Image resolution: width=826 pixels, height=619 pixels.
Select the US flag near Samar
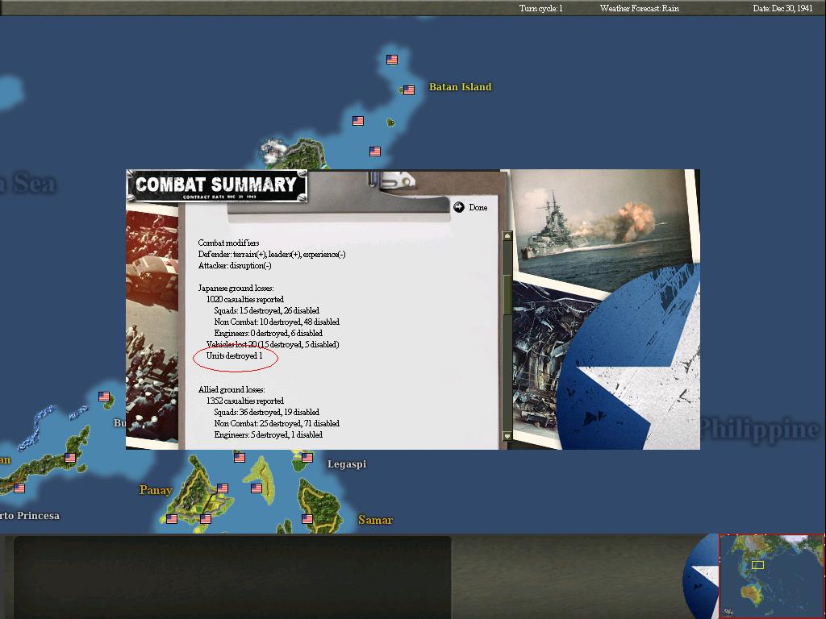[307, 518]
